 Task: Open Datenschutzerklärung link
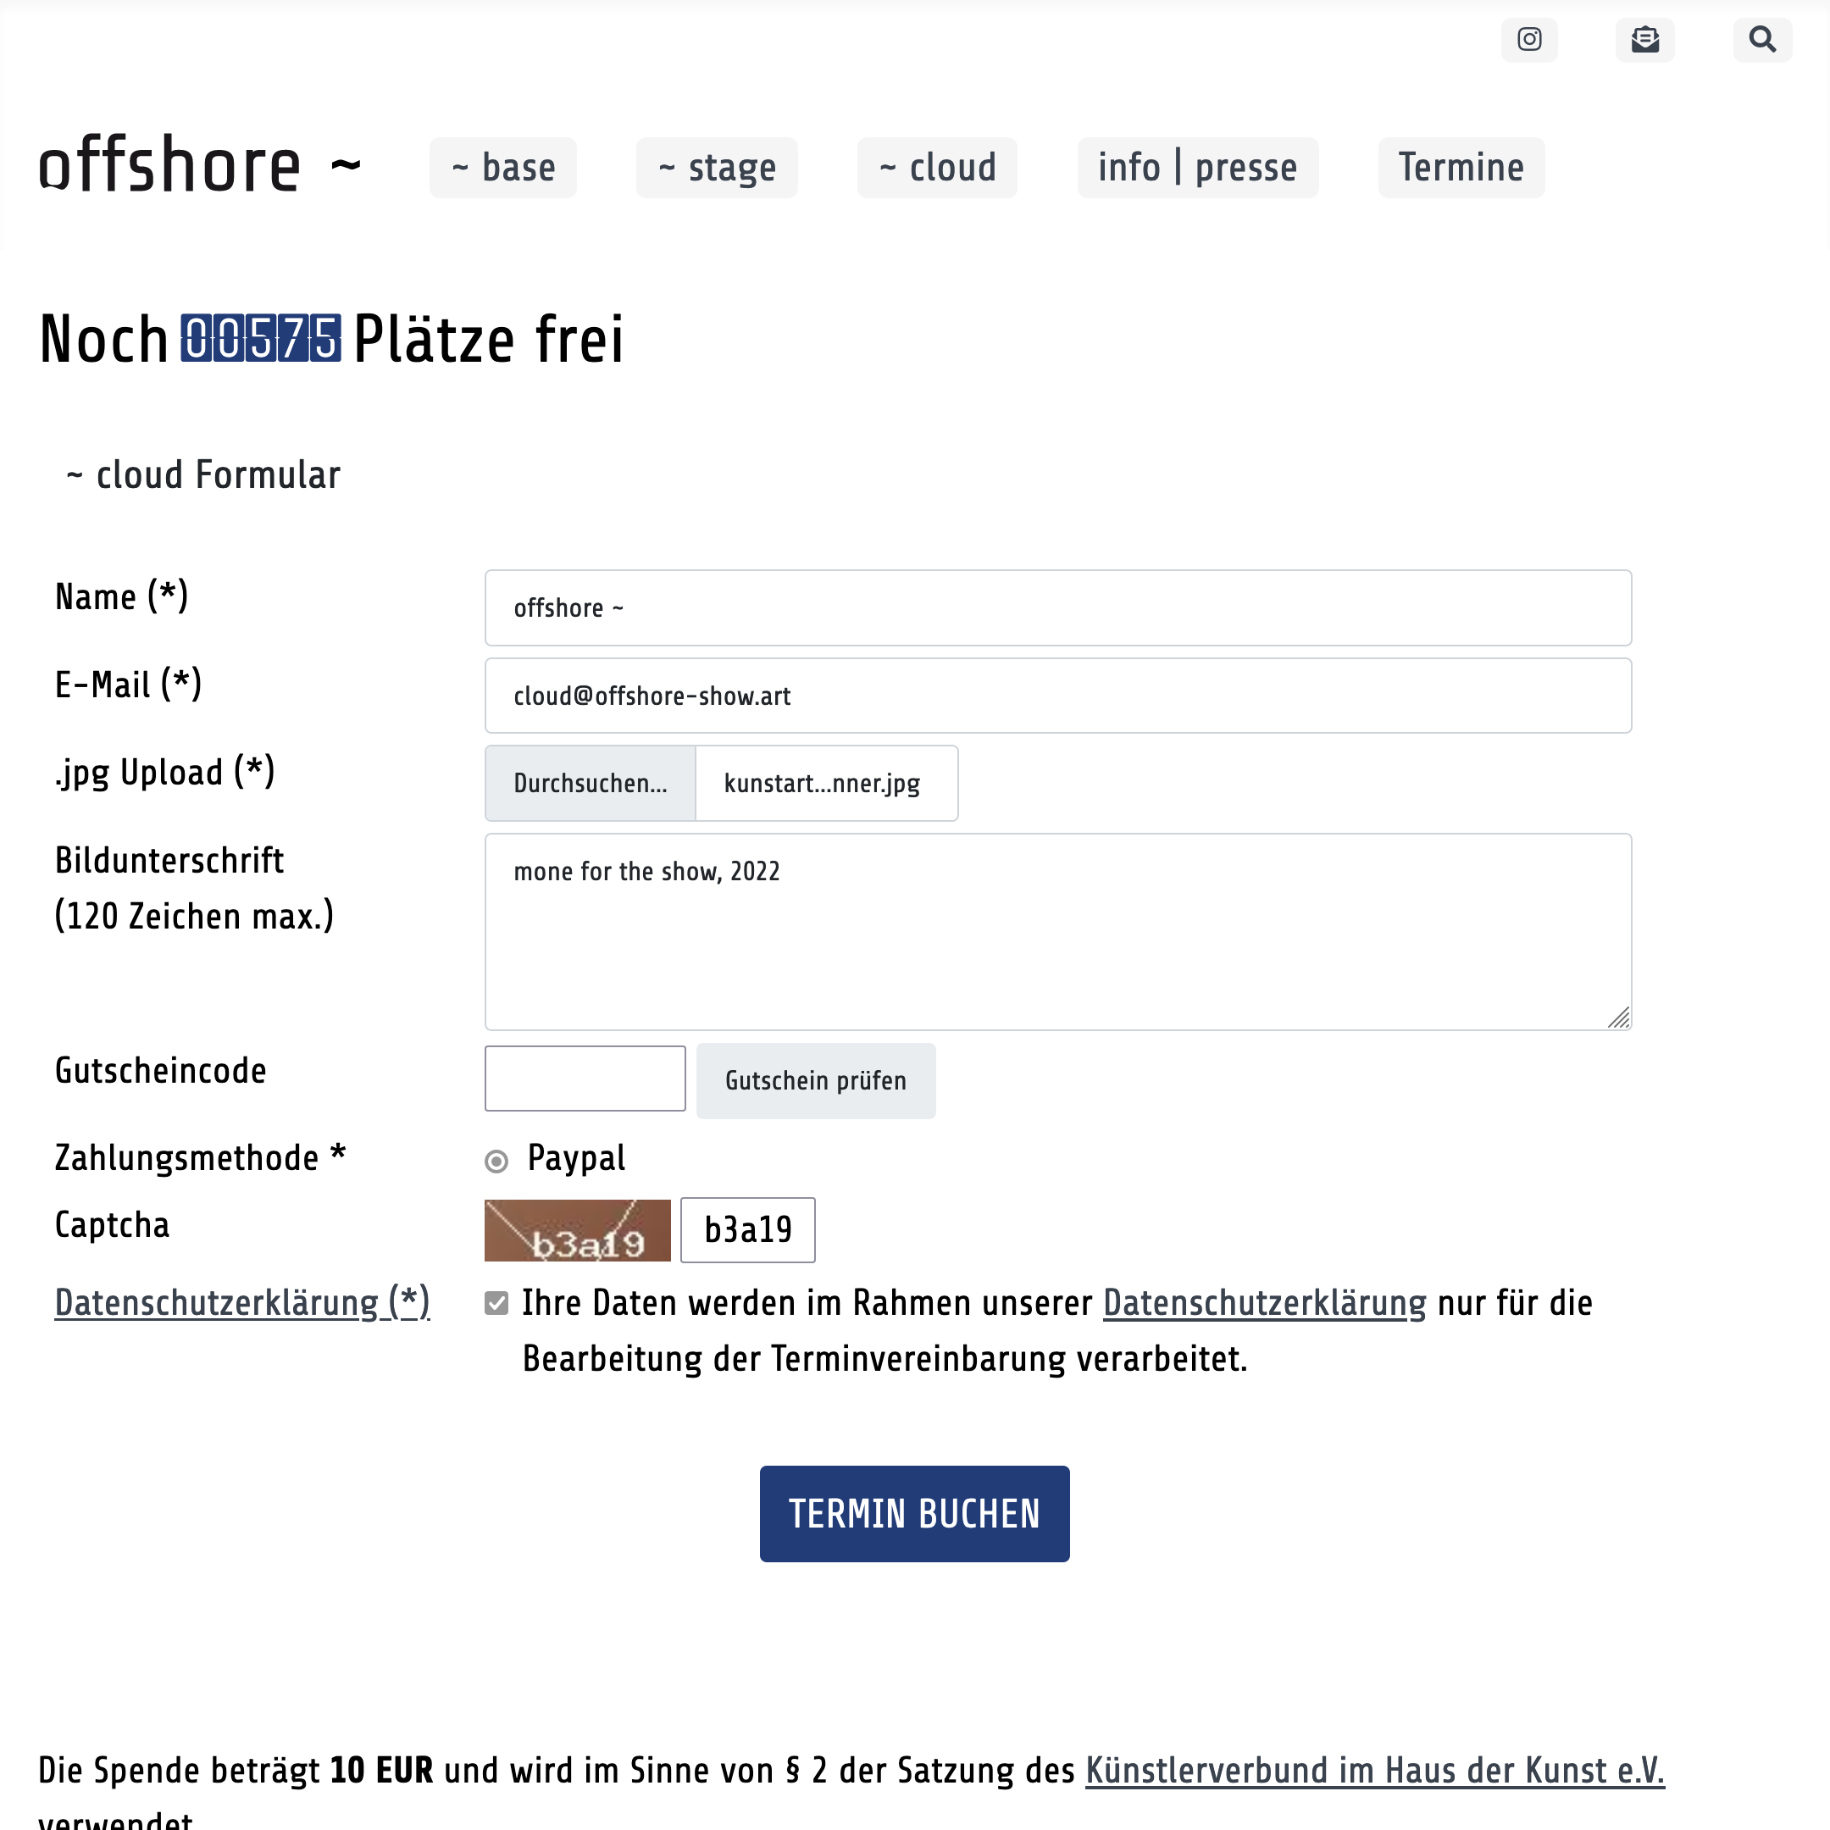pos(1263,1304)
